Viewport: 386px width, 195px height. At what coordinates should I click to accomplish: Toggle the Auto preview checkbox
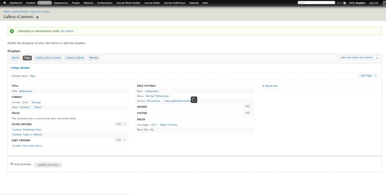12,164
